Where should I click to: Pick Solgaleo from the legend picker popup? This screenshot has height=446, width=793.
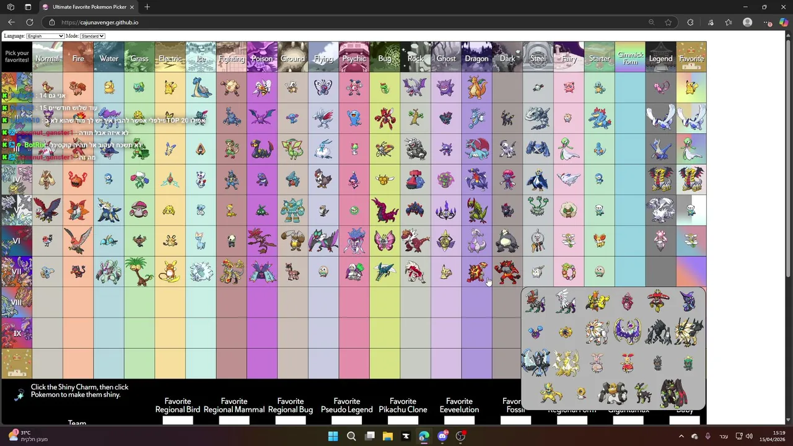point(597,332)
